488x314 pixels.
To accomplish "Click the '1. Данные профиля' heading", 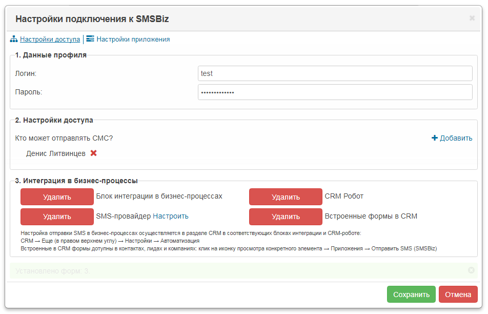I will [51, 55].
